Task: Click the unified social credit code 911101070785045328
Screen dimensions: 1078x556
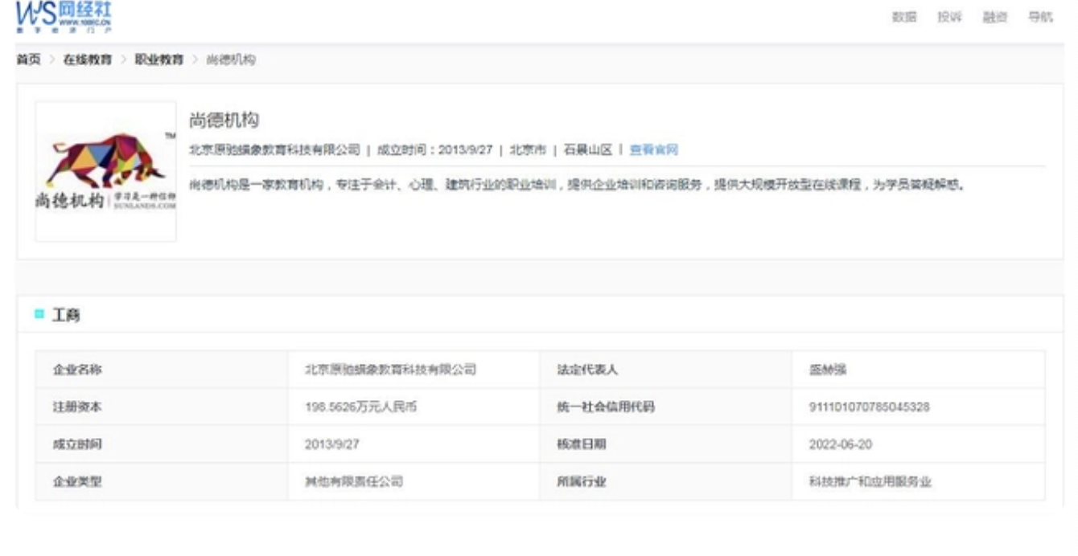Action: click(869, 407)
